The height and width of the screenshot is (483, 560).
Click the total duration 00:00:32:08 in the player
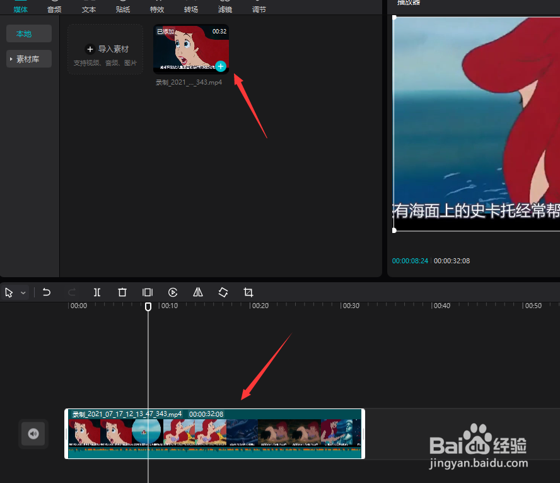(452, 261)
